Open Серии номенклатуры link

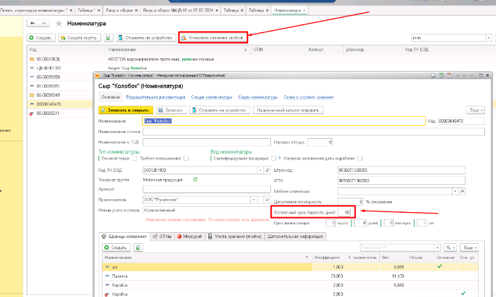[258, 97]
